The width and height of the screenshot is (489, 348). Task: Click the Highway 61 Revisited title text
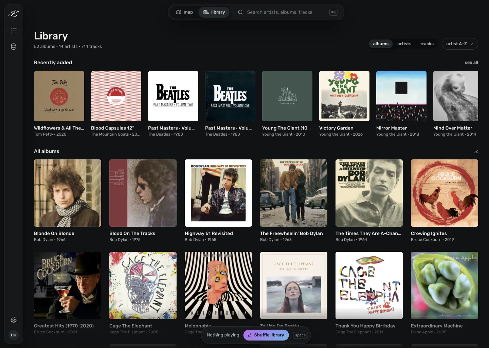pos(209,233)
